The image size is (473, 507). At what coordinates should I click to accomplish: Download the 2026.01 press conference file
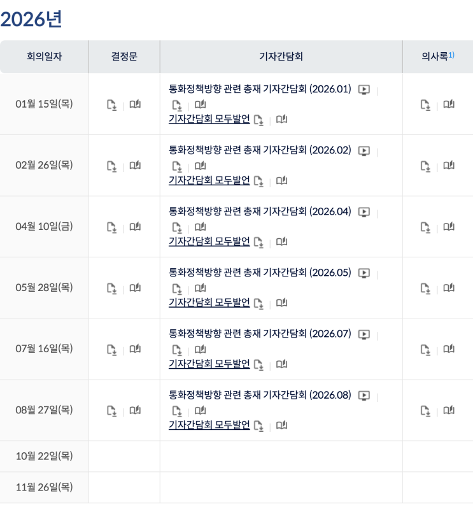click(x=177, y=105)
